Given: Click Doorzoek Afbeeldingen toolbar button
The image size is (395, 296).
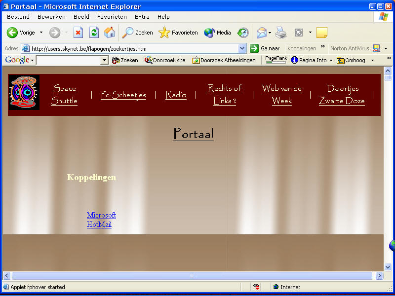Looking at the screenshot, I should [224, 60].
